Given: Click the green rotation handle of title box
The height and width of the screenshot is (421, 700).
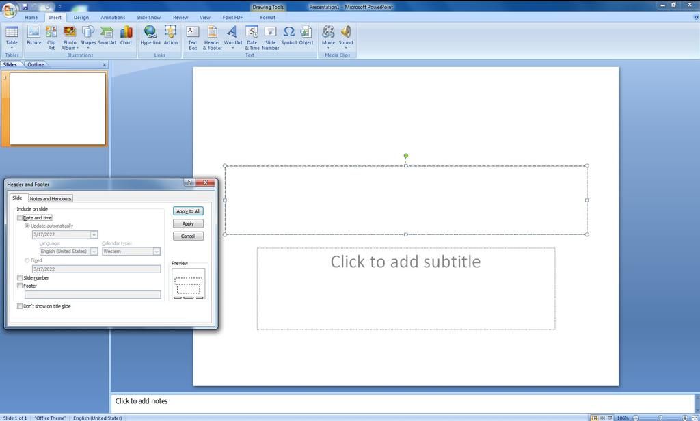Looking at the screenshot, I should pyautogui.click(x=405, y=156).
